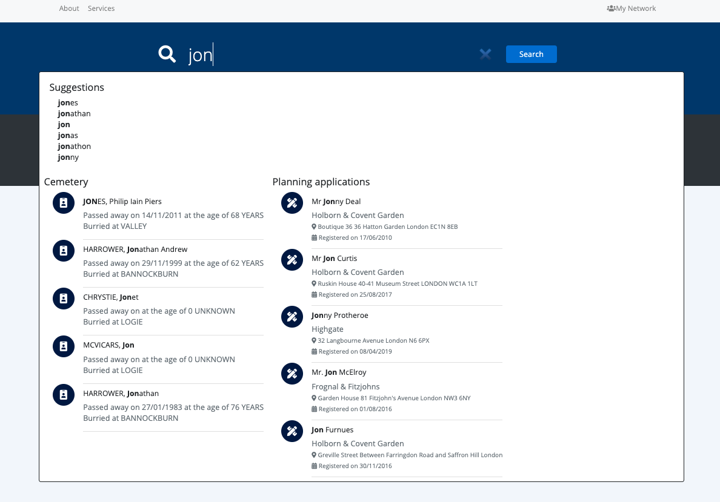Click the location pin for Fitzjohn's Avenue address

point(314,398)
